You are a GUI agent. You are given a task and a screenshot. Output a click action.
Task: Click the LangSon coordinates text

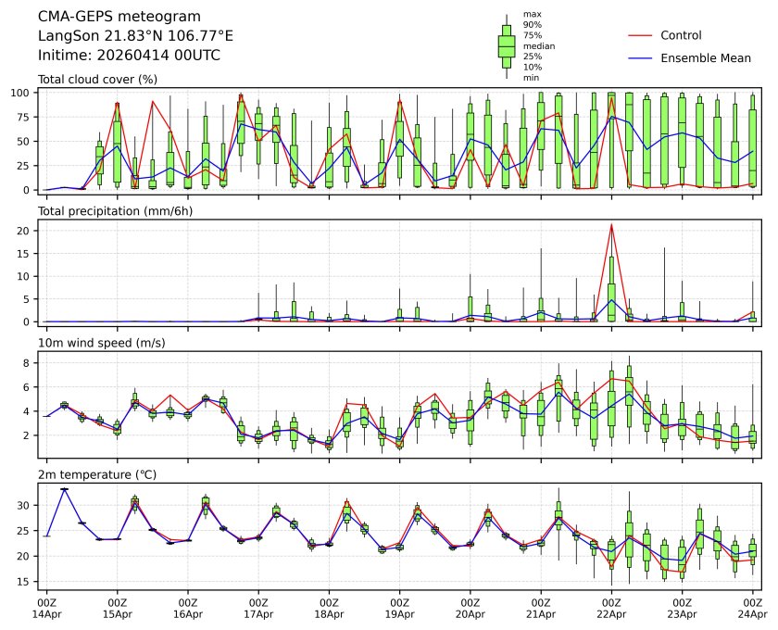coord(135,36)
